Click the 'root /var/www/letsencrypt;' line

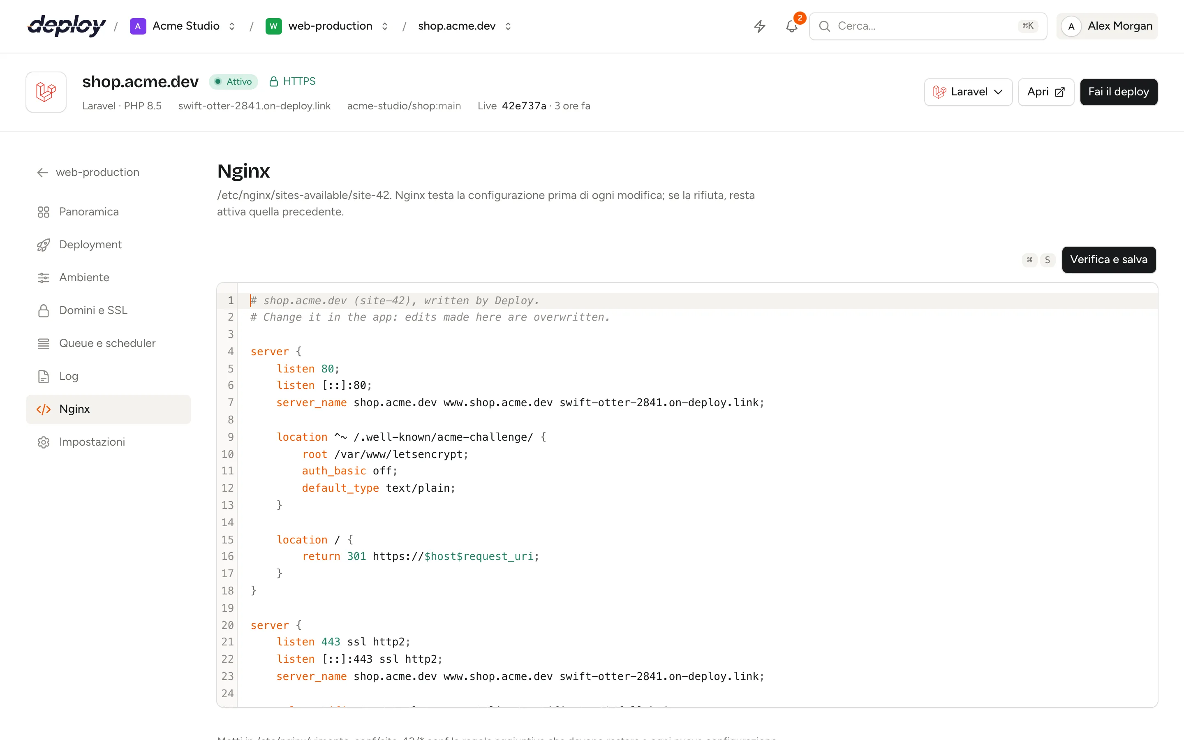pyautogui.click(x=385, y=454)
